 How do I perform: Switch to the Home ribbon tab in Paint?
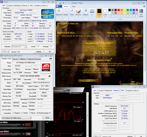pyautogui.click(x=66, y=7)
